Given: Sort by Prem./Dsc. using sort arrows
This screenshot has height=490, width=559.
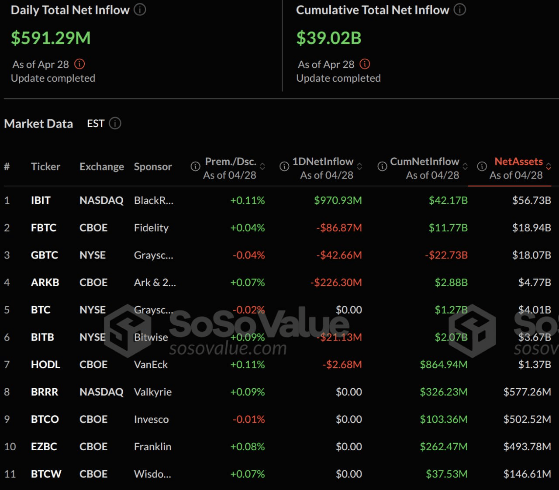Looking at the screenshot, I should click(262, 166).
